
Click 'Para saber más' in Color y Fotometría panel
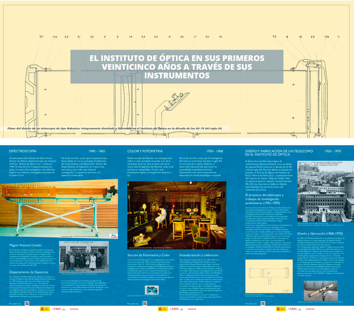pos(133,304)
